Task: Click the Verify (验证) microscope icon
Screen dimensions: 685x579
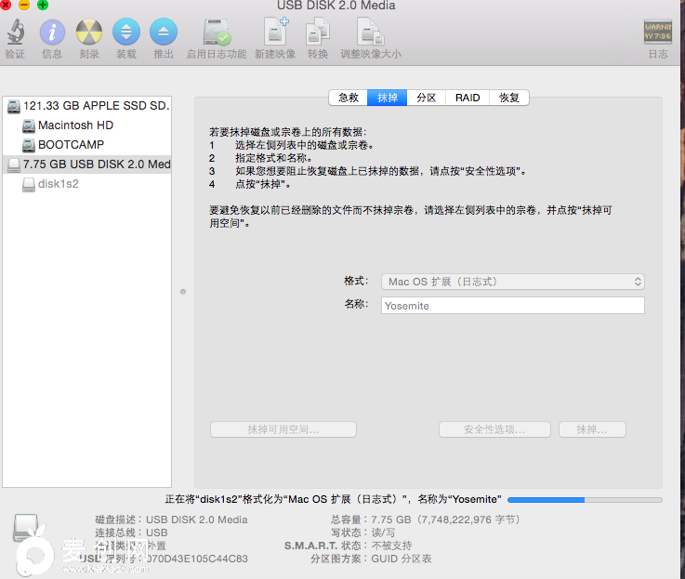Action: point(15,32)
